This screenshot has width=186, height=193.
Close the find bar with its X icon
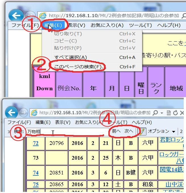click(9, 132)
